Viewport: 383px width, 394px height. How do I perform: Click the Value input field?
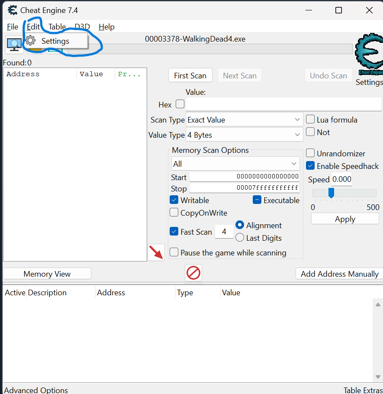tap(284, 104)
